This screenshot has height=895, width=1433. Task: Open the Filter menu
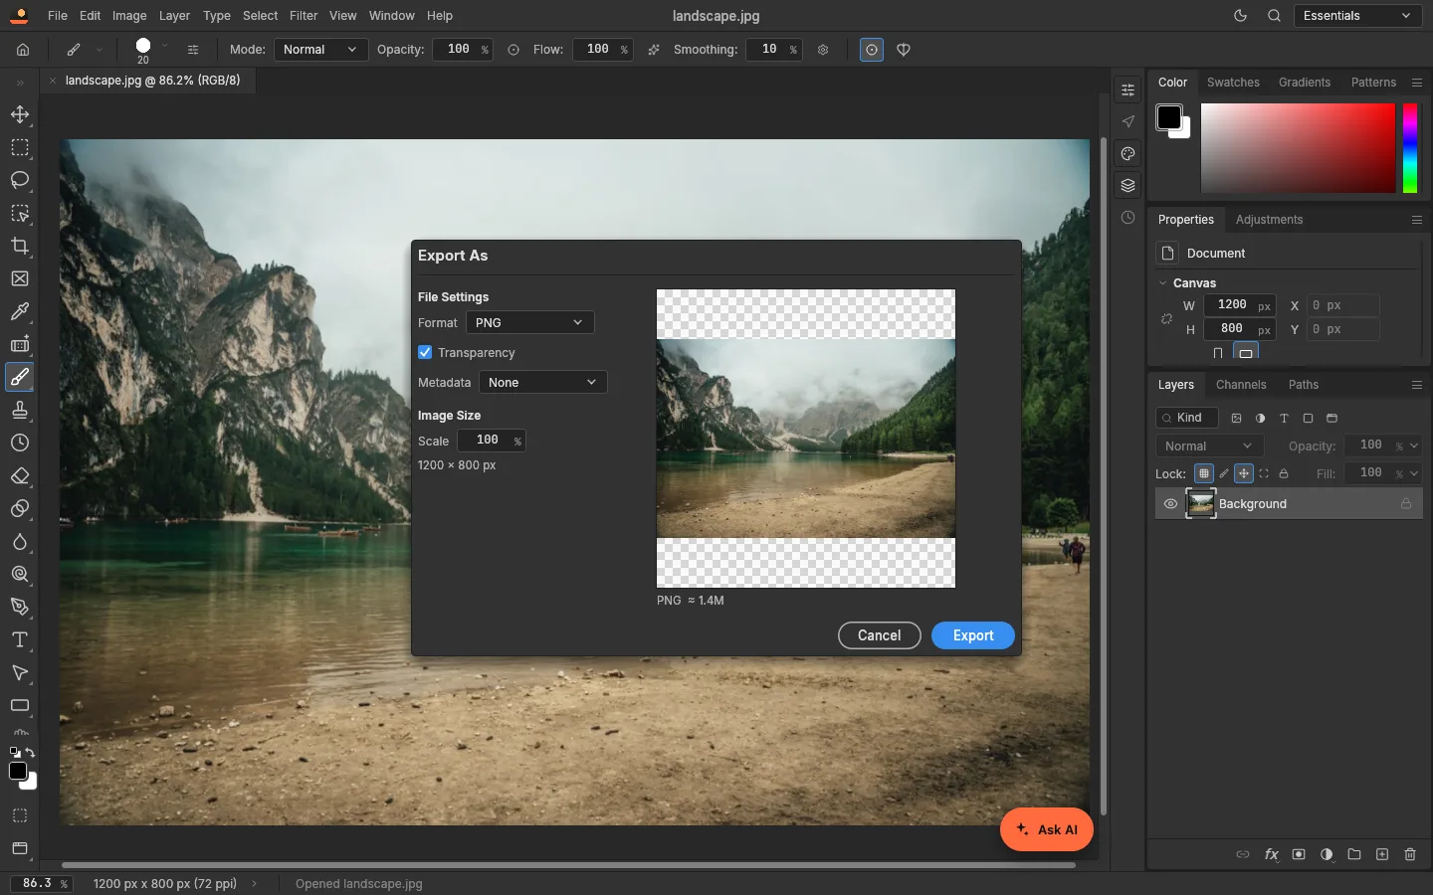304,15
